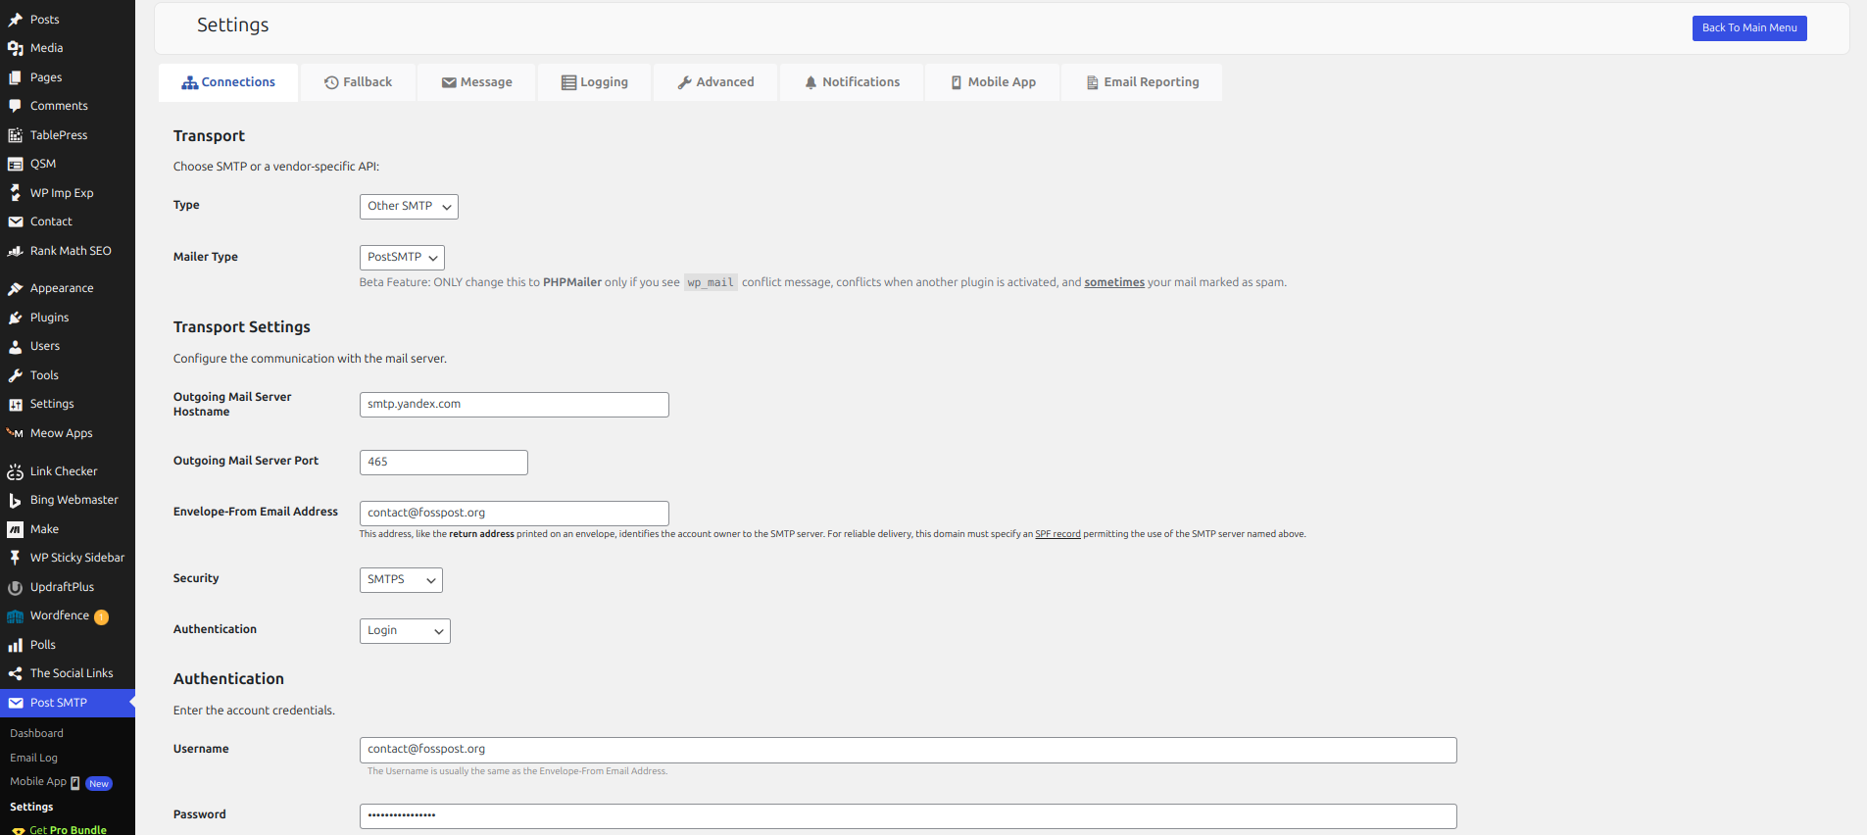The height and width of the screenshot is (835, 1867).
Task: Click the WP Sticky Sidebar pin icon
Action: coord(16,558)
